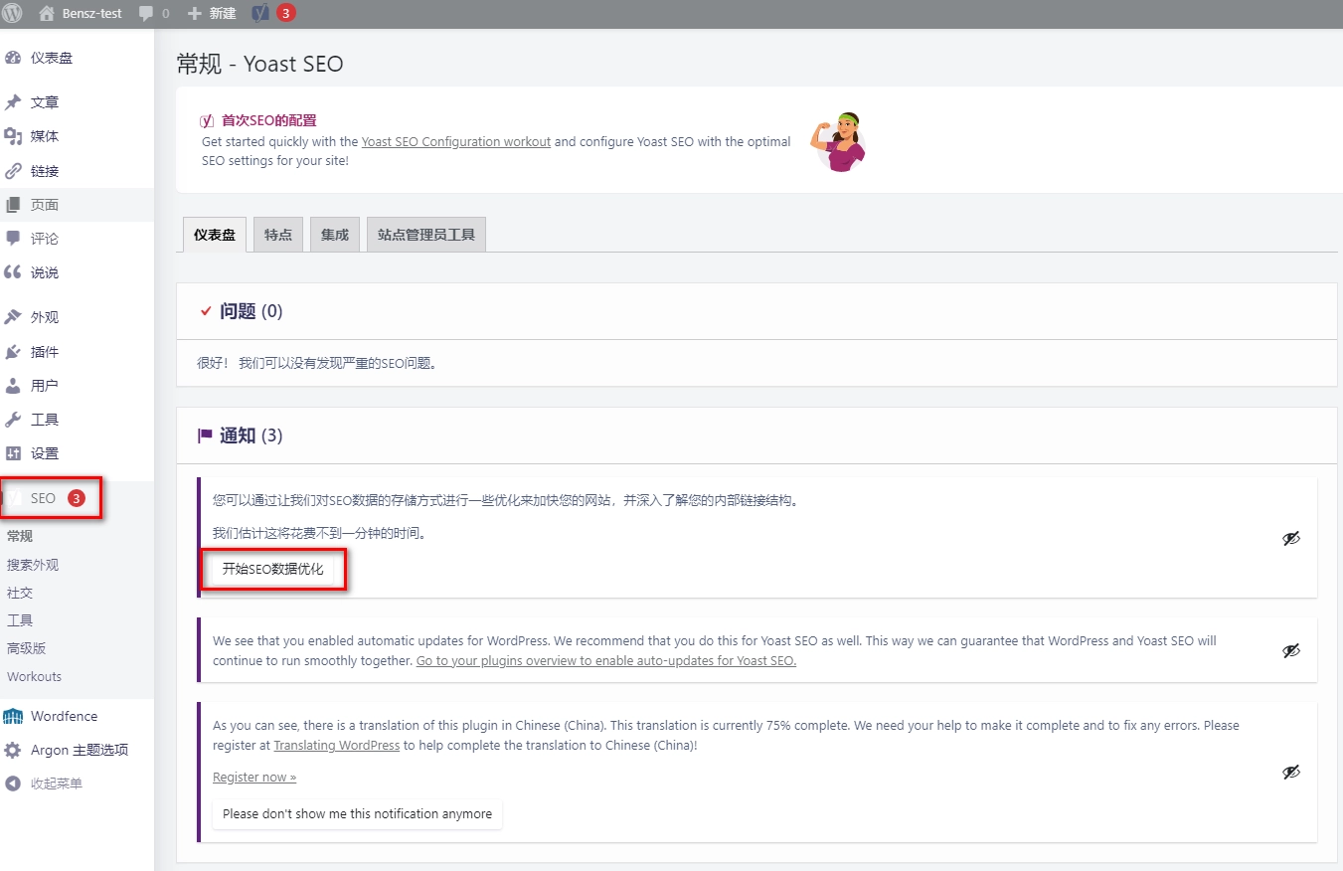This screenshot has height=871, width=1343.
Task: Click the 评论 comment icon in sidebar
Action: (x=13, y=239)
